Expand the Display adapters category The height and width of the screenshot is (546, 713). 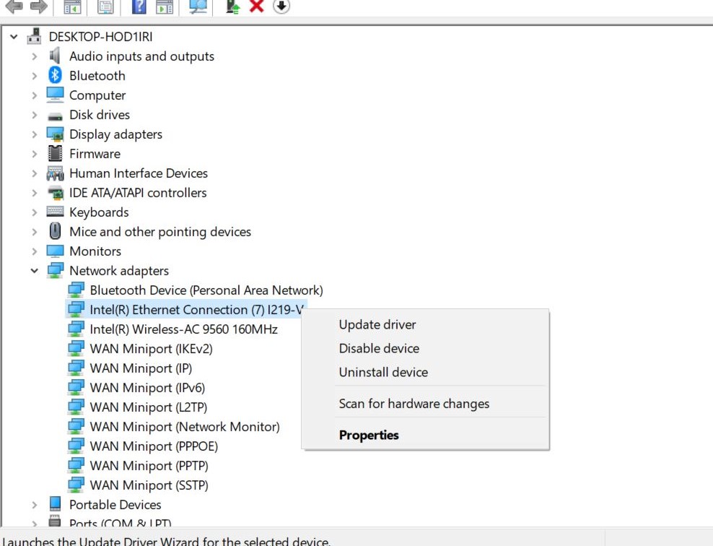(x=34, y=134)
